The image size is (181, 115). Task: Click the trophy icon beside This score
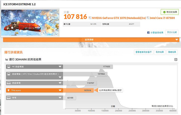(x=9, y=90)
